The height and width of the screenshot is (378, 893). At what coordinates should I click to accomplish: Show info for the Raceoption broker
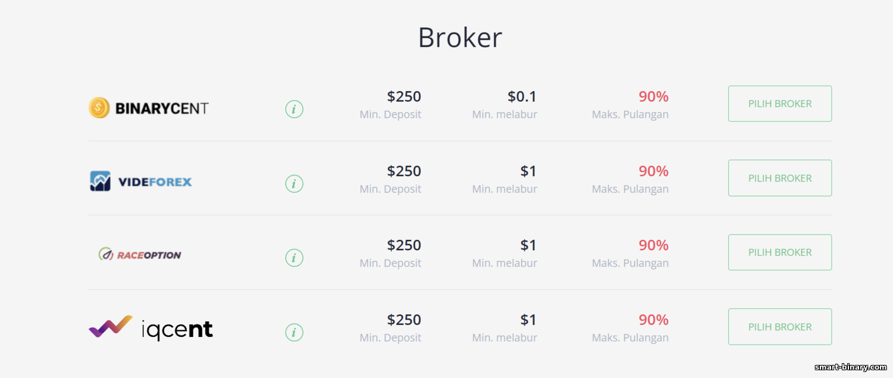tap(294, 258)
